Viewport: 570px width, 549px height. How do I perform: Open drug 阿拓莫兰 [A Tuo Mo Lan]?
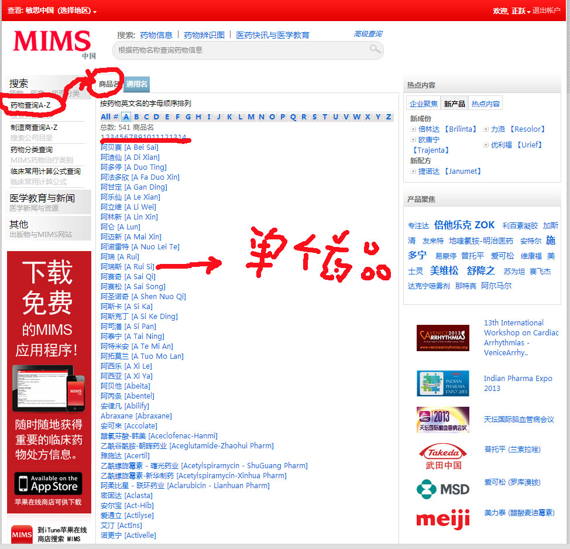[x=142, y=356]
